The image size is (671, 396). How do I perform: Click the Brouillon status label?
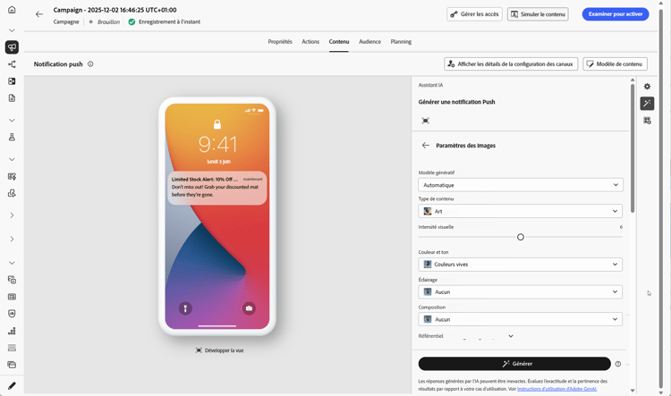[x=108, y=21]
